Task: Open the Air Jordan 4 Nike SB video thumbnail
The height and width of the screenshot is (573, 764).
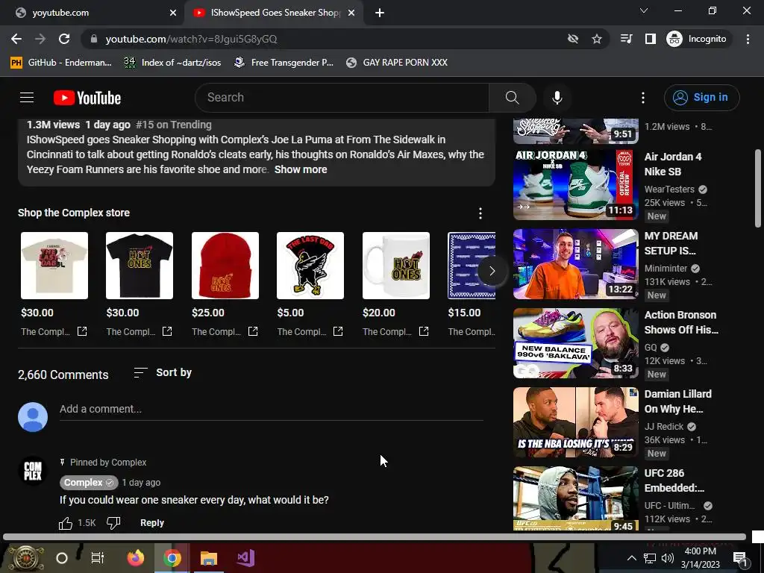Action: pyautogui.click(x=576, y=185)
